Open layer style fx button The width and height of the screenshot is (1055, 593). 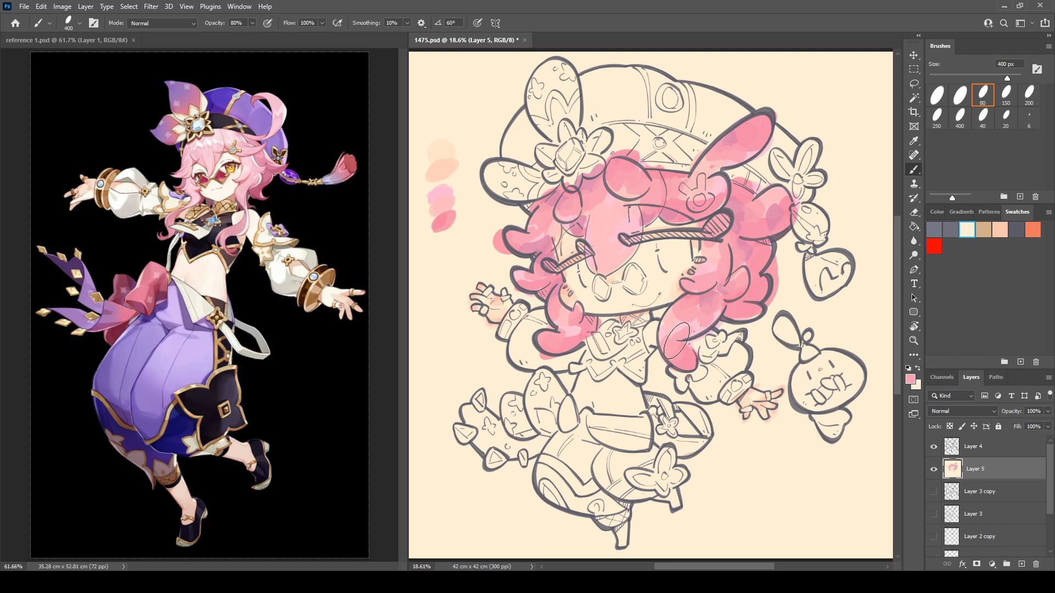click(962, 564)
